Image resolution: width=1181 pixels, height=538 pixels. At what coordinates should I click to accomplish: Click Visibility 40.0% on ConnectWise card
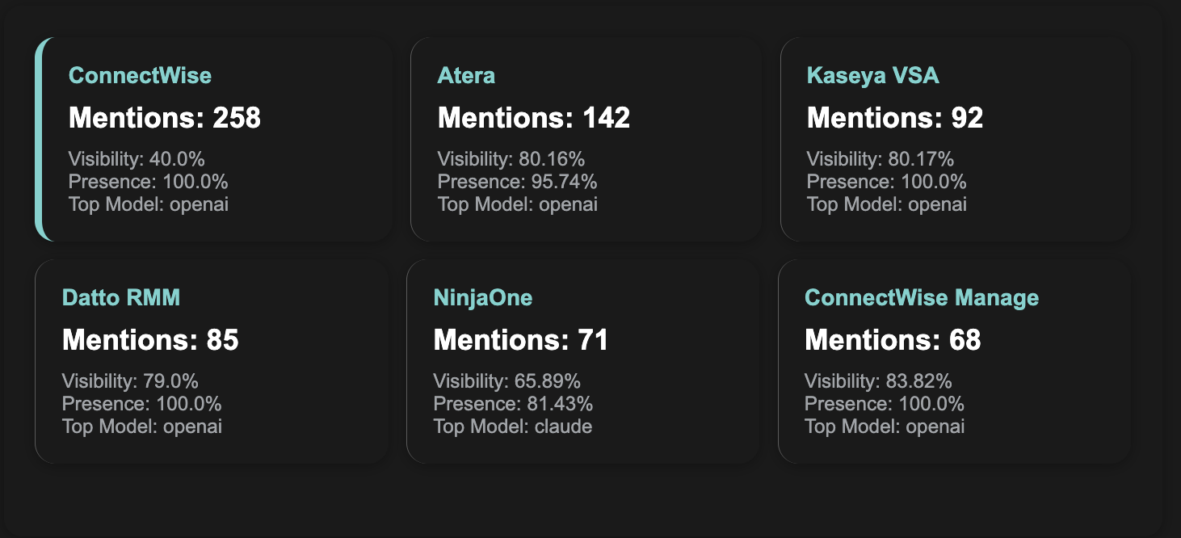click(137, 159)
